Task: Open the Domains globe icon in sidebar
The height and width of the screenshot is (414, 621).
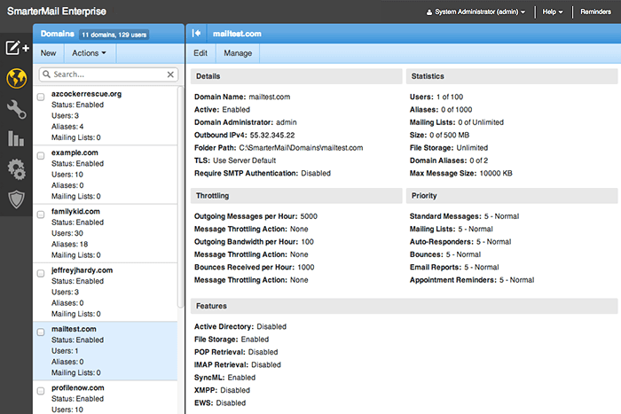Action: pyautogui.click(x=15, y=79)
